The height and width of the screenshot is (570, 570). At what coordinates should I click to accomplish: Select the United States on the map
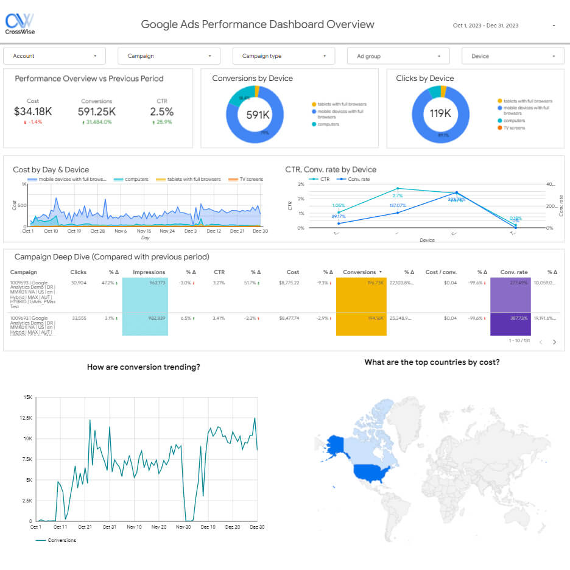click(370, 472)
